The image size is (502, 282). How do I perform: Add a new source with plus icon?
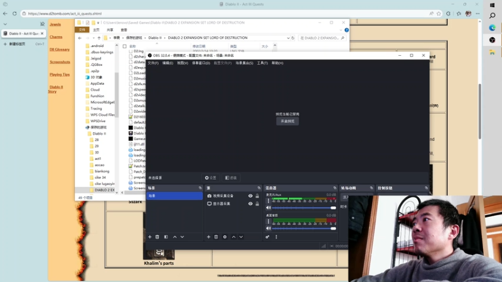pyautogui.click(x=208, y=237)
